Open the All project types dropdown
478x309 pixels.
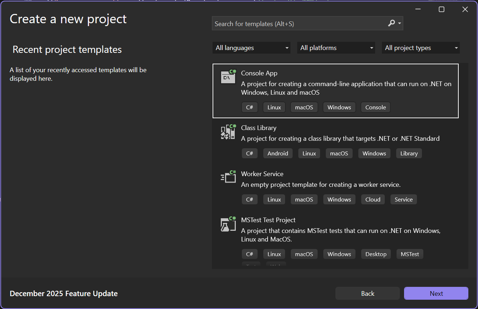(421, 48)
